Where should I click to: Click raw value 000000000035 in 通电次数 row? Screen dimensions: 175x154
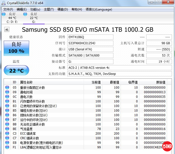(x=154, y=97)
